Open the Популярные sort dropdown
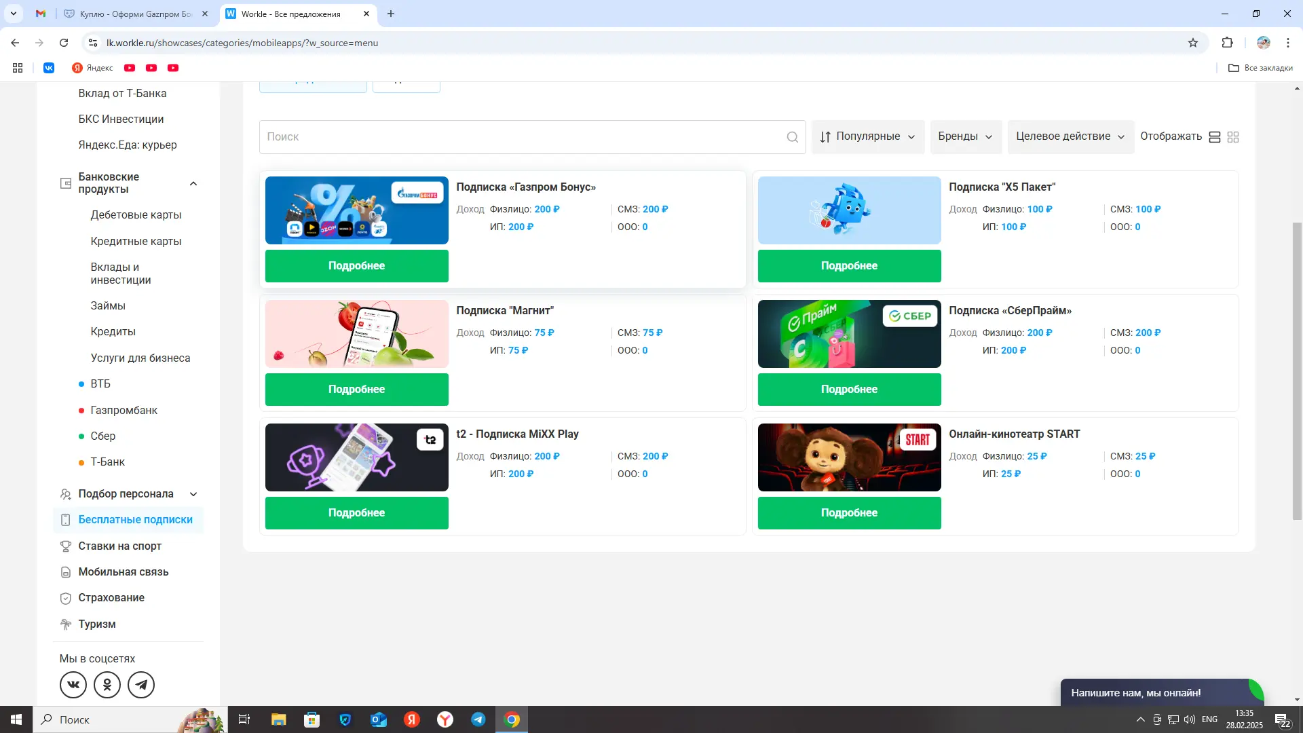This screenshot has width=1303, height=733. (x=867, y=136)
